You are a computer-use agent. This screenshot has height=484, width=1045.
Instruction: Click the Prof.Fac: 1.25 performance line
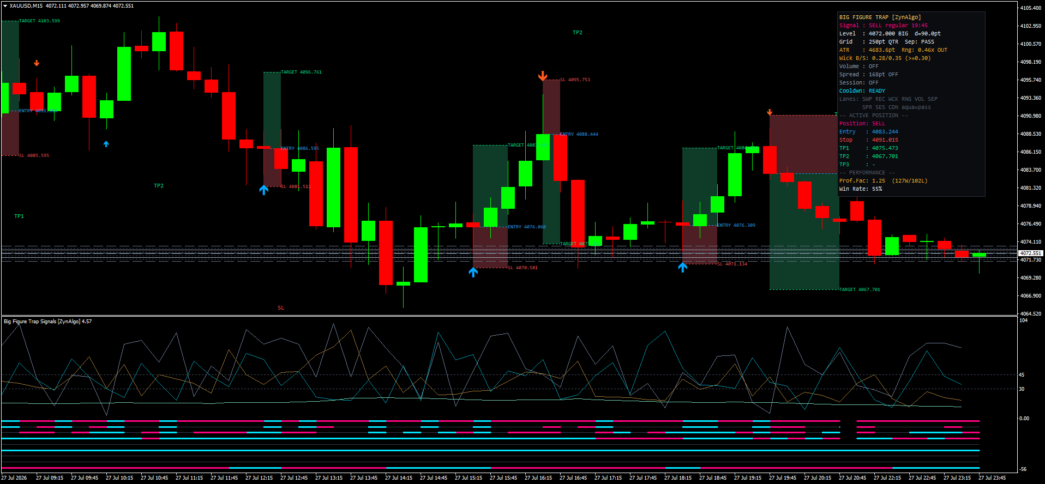tap(884, 181)
